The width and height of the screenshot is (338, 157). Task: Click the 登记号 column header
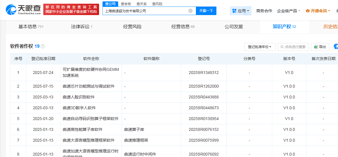[204, 59]
